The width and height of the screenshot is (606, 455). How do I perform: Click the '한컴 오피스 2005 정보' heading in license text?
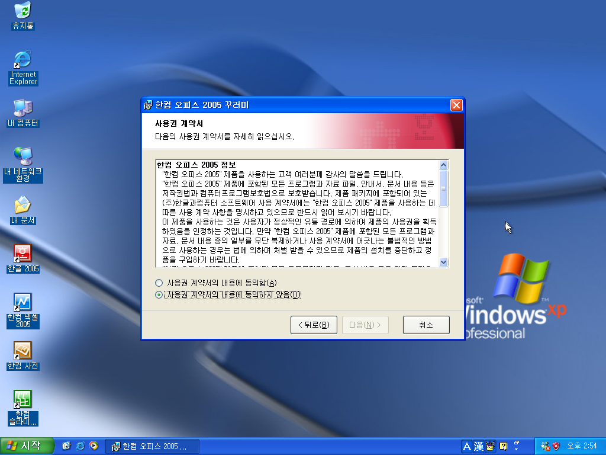click(x=196, y=165)
